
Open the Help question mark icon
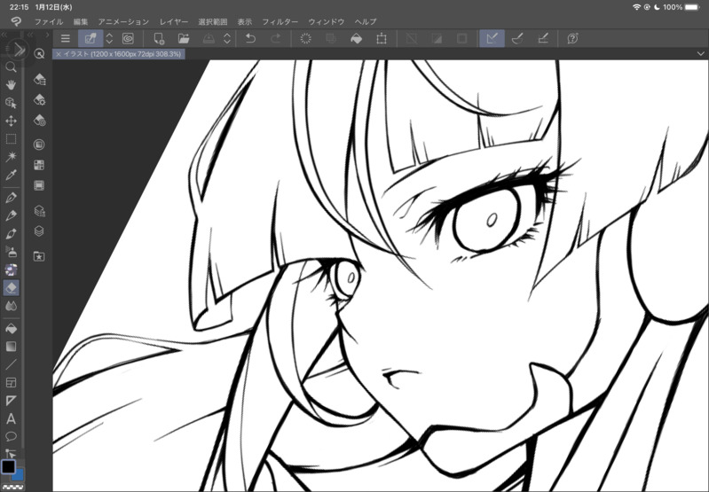pyautogui.click(x=572, y=38)
